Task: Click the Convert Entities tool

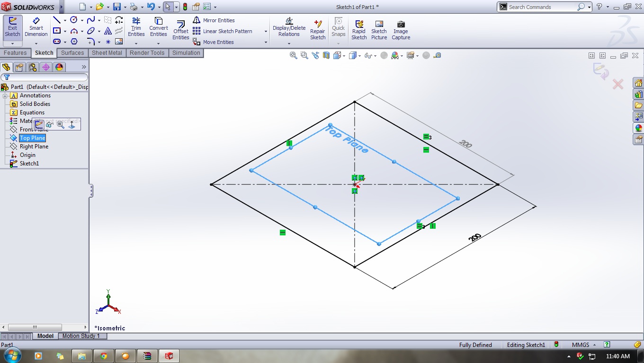Action: coord(159,27)
